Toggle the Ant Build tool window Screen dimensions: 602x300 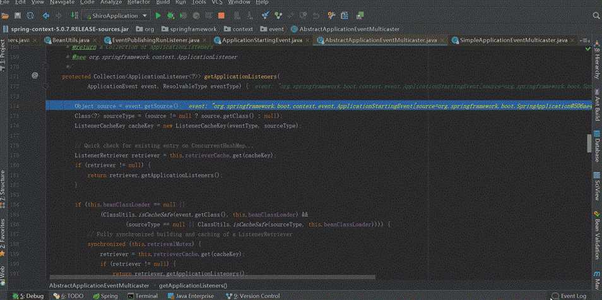[x=597, y=105]
